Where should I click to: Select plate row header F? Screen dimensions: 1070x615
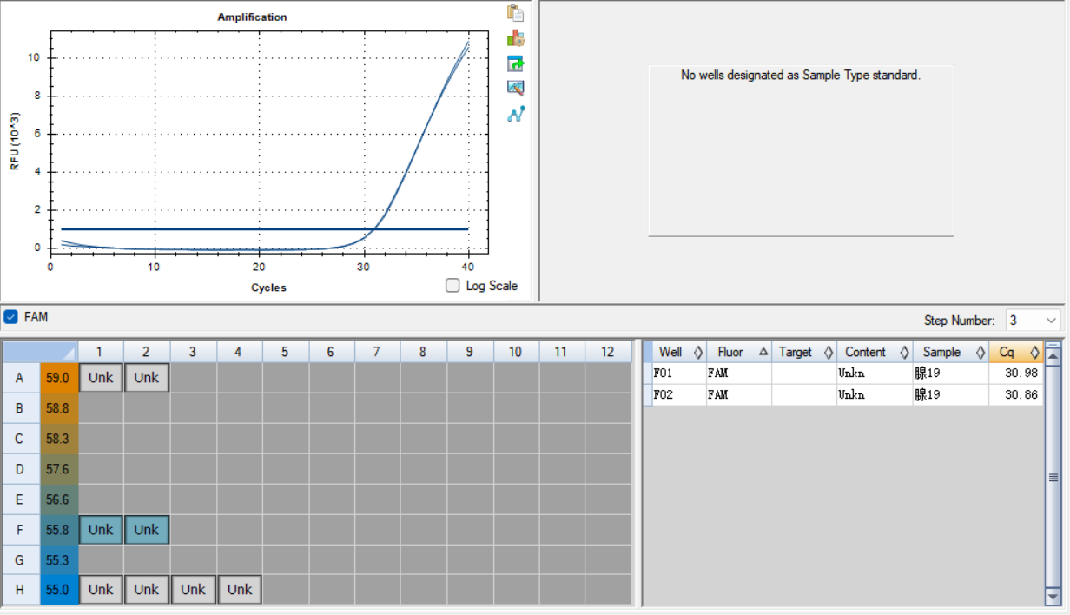tap(20, 529)
